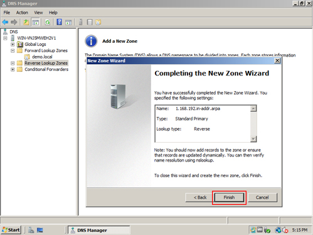Click the Conditional Forwarders folder icon
Viewport: 313px width, 235px height.
click(19, 69)
